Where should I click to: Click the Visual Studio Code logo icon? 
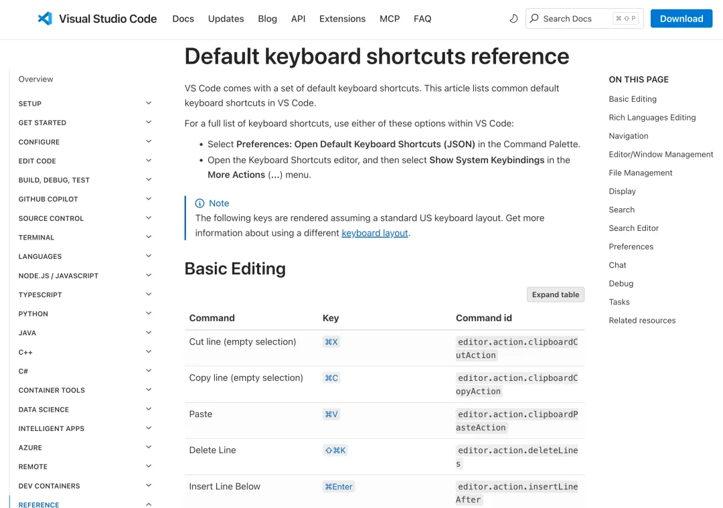[45, 19]
